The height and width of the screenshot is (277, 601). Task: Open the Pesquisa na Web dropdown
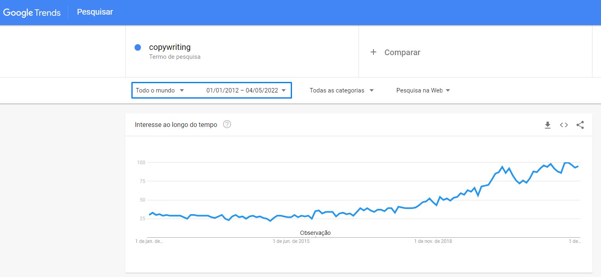pos(423,90)
